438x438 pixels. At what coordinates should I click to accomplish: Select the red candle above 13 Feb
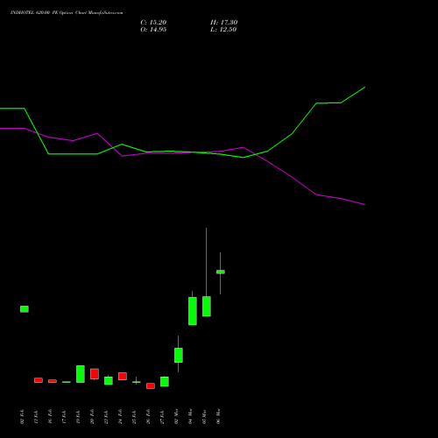click(39, 380)
